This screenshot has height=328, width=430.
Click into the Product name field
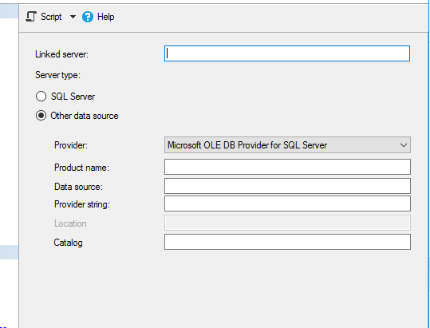click(287, 167)
